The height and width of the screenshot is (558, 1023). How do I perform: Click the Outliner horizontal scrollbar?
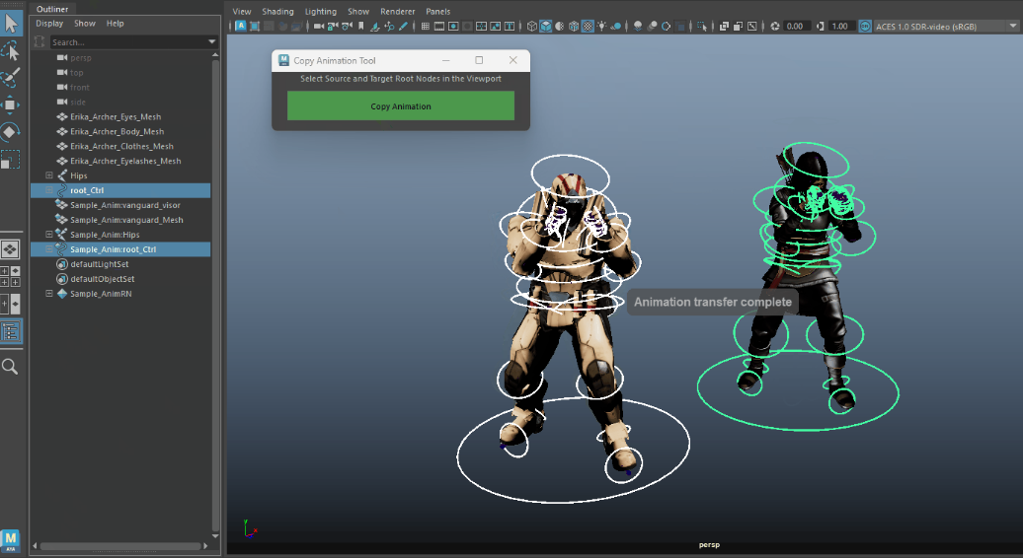point(120,545)
